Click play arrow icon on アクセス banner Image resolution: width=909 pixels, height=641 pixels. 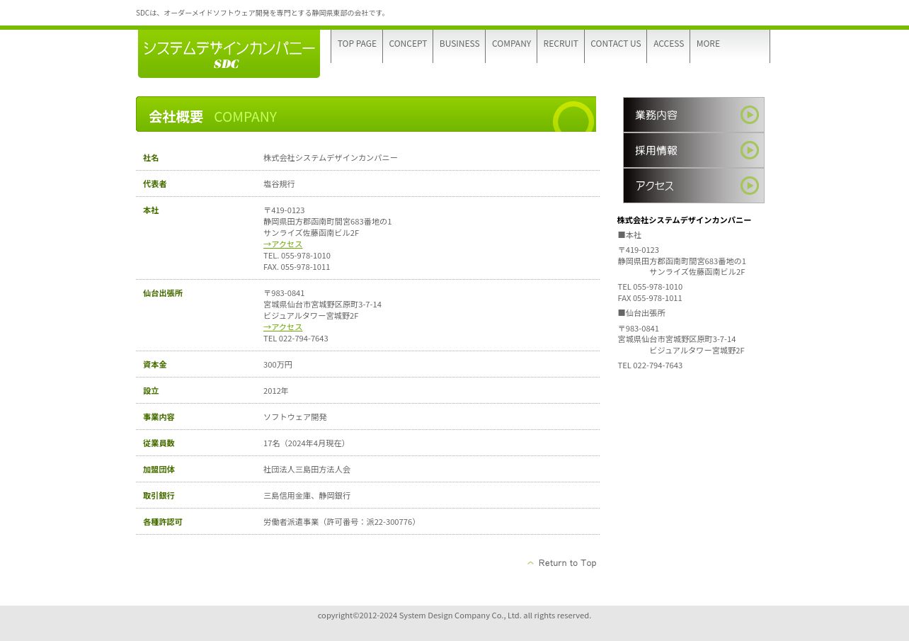coord(750,186)
